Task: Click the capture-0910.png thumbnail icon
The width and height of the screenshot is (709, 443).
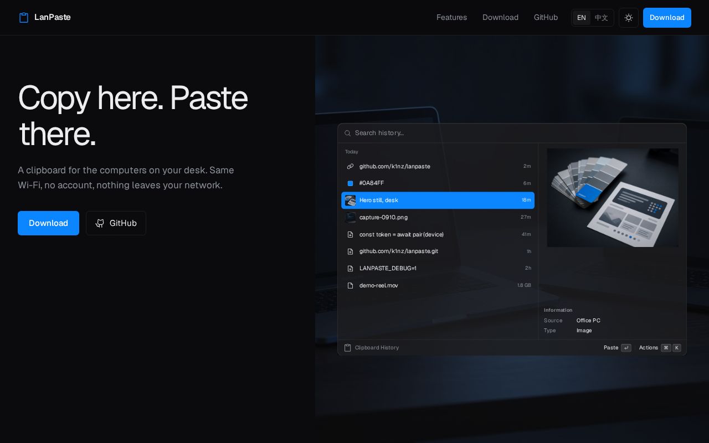Action: (350, 217)
